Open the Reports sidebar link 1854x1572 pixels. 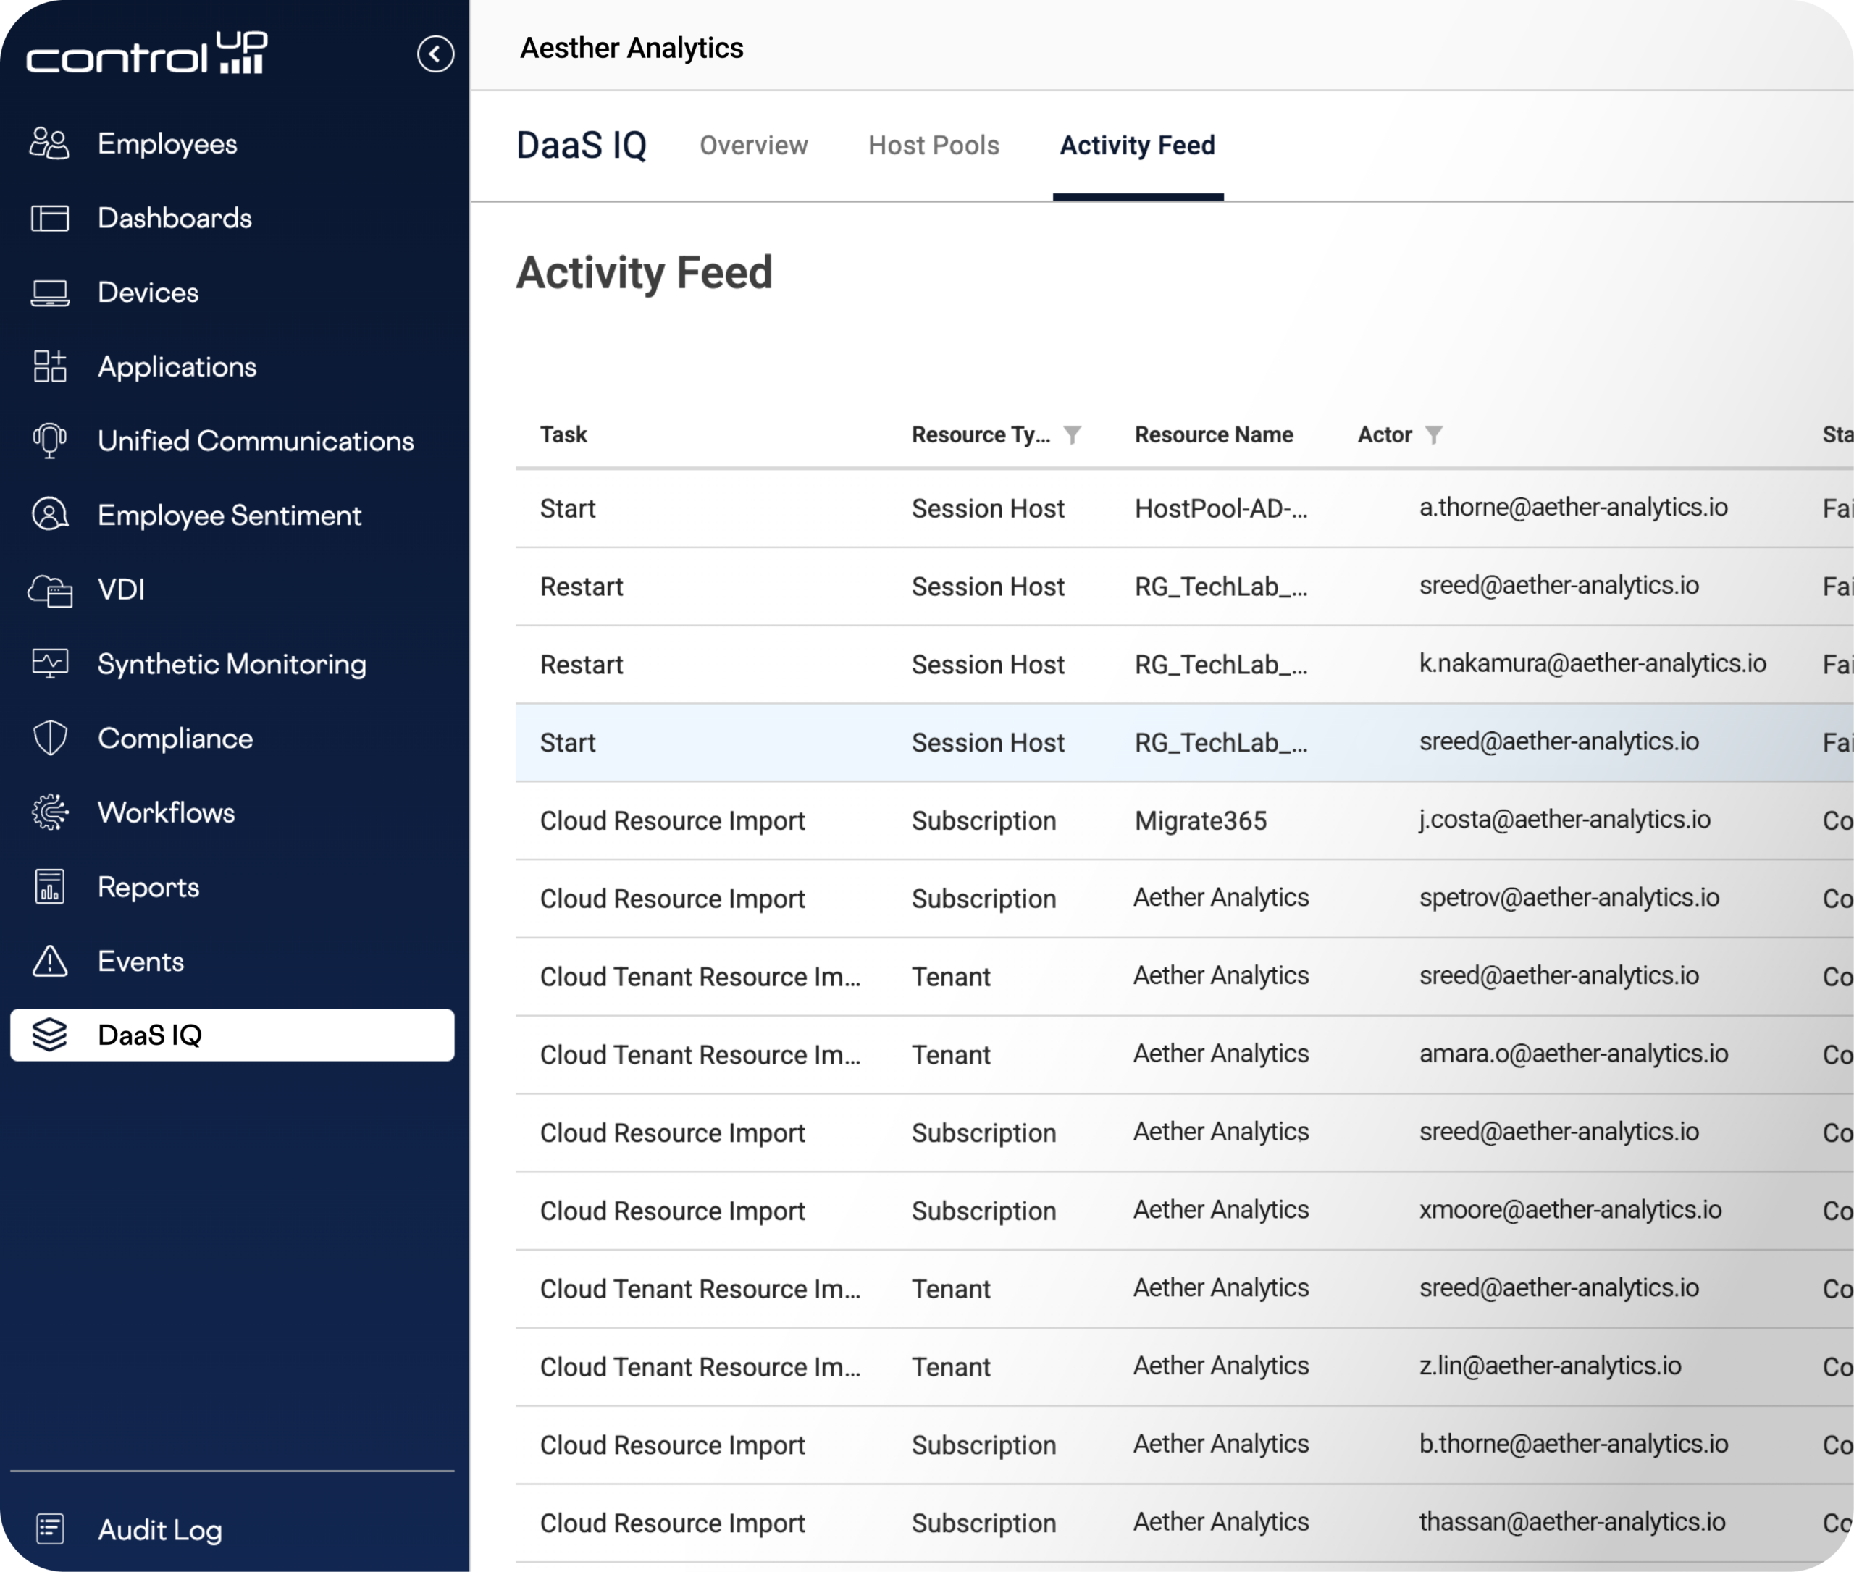[x=148, y=887]
